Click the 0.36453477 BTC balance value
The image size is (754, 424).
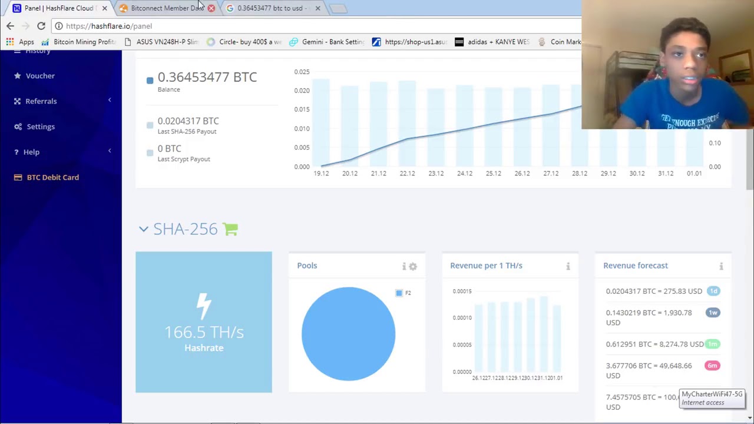[x=207, y=77]
